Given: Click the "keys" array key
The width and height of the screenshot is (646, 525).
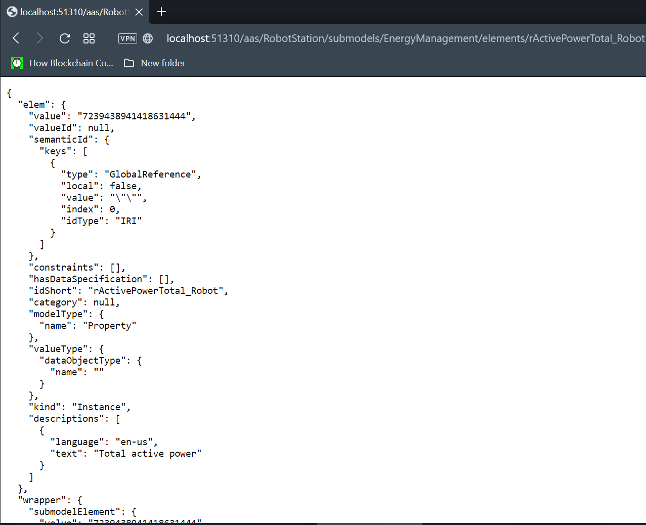Looking at the screenshot, I should [x=56, y=151].
